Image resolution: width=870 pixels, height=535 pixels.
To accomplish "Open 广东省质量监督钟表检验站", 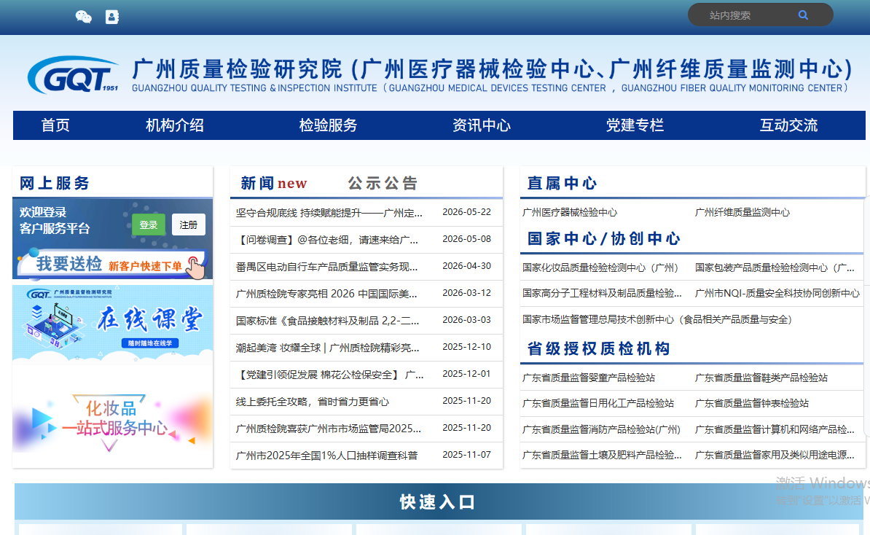I will (752, 404).
